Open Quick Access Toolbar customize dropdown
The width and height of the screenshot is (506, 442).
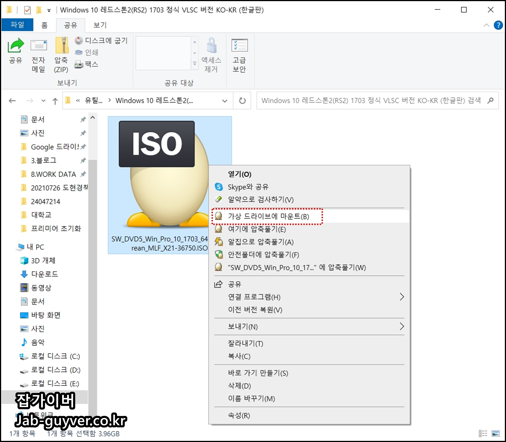pyautogui.click(x=49, y=11)
